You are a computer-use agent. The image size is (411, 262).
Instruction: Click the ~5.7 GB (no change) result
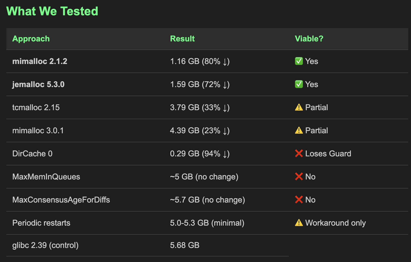tap(207, 200)
